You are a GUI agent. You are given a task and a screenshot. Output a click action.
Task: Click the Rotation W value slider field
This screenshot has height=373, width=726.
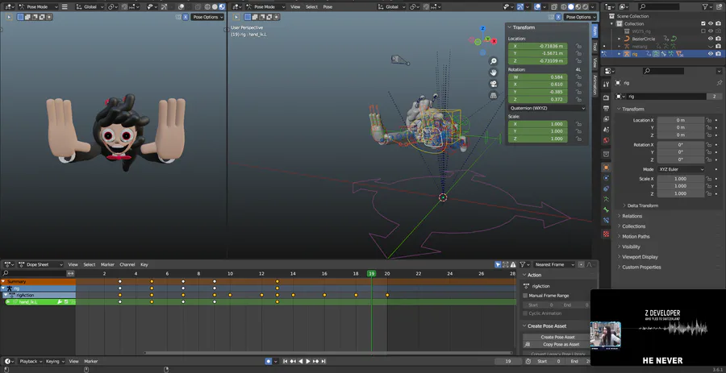(538, 78)
